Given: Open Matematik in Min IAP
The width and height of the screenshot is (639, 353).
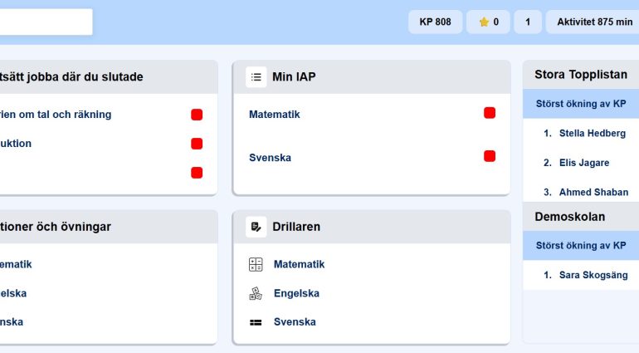Looking at the screenshot, I should click(x=274, y=115).
